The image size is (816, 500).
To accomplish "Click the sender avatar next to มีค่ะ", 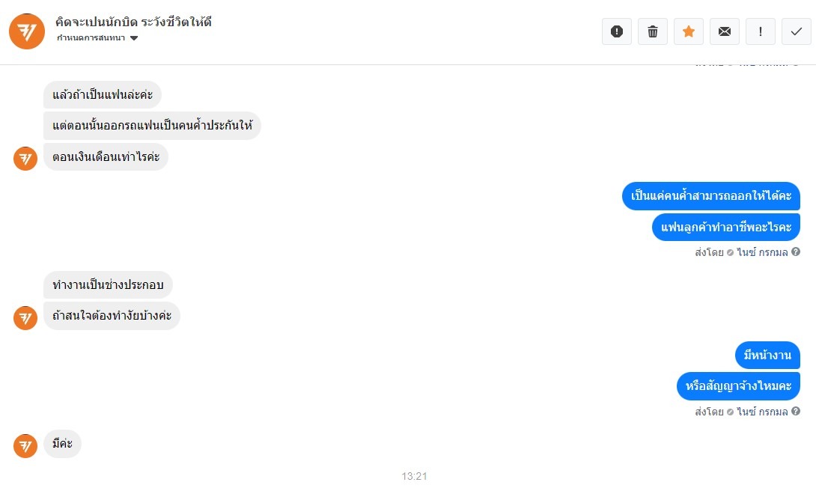I will coord(25,446).
